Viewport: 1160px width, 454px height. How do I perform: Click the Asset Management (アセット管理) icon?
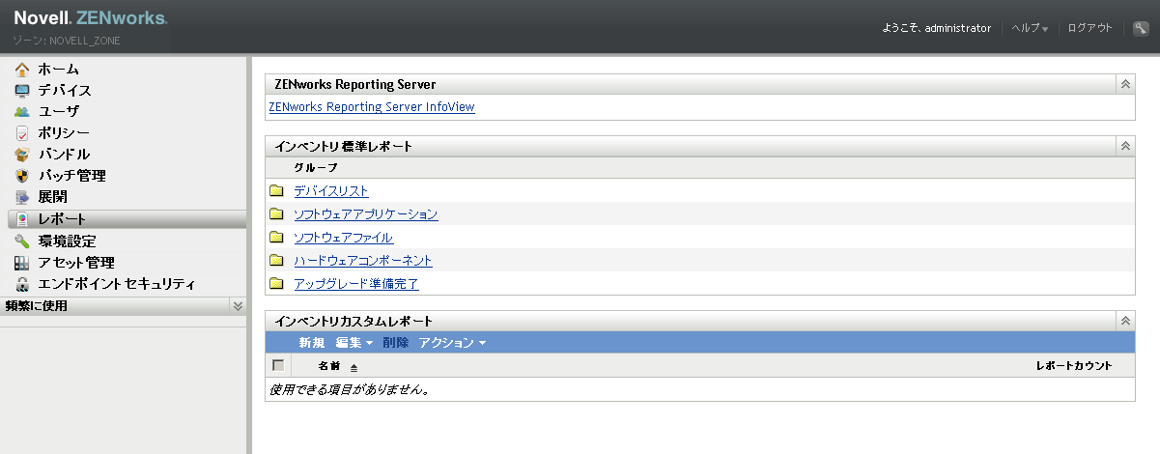click(x=22, y=263)
